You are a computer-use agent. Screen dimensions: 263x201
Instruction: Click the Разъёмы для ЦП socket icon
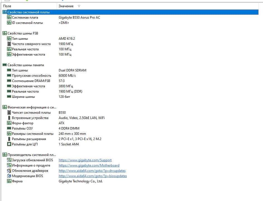pyautogui.click(x=9, y=144)
